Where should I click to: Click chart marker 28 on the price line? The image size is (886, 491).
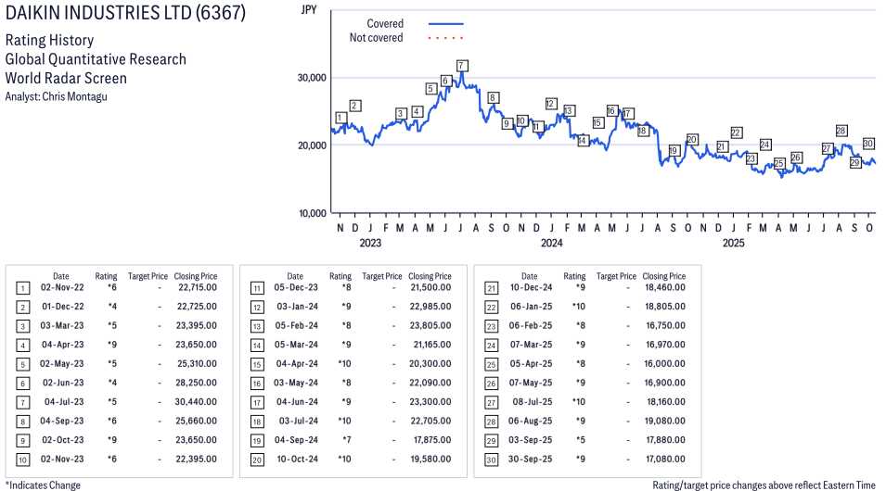click(841, 131)
